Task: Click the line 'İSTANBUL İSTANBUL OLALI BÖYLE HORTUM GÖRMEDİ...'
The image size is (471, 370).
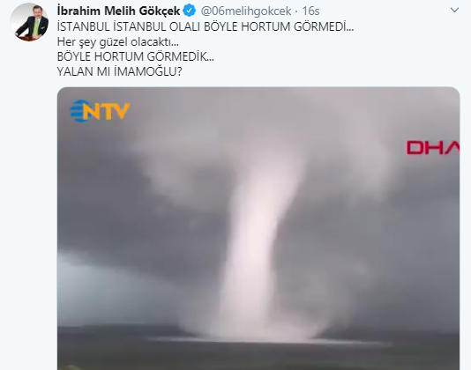Action: 206,26
